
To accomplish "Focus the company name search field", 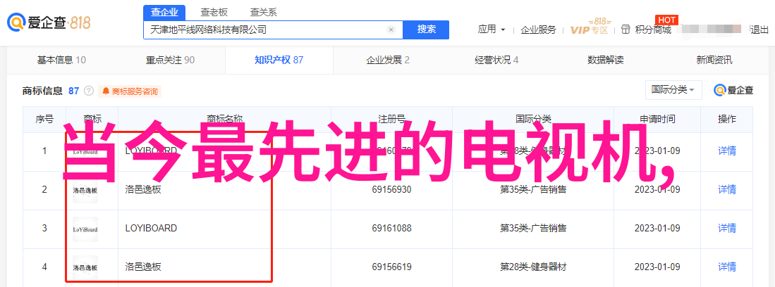I will [x=274, y=30].
